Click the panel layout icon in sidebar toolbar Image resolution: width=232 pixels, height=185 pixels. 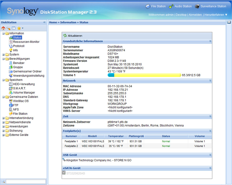pos(13,28)
